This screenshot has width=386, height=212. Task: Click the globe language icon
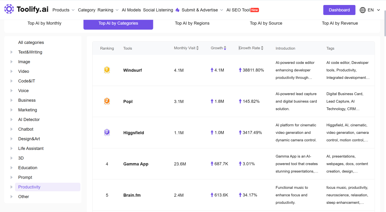[363, 10]
